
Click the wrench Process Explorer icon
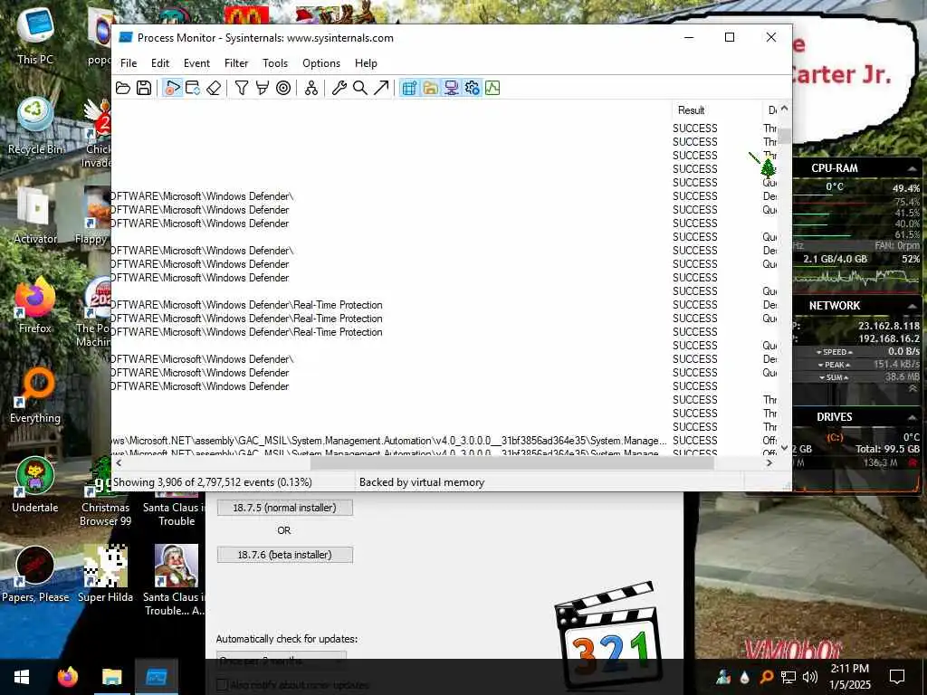[339, 88]
